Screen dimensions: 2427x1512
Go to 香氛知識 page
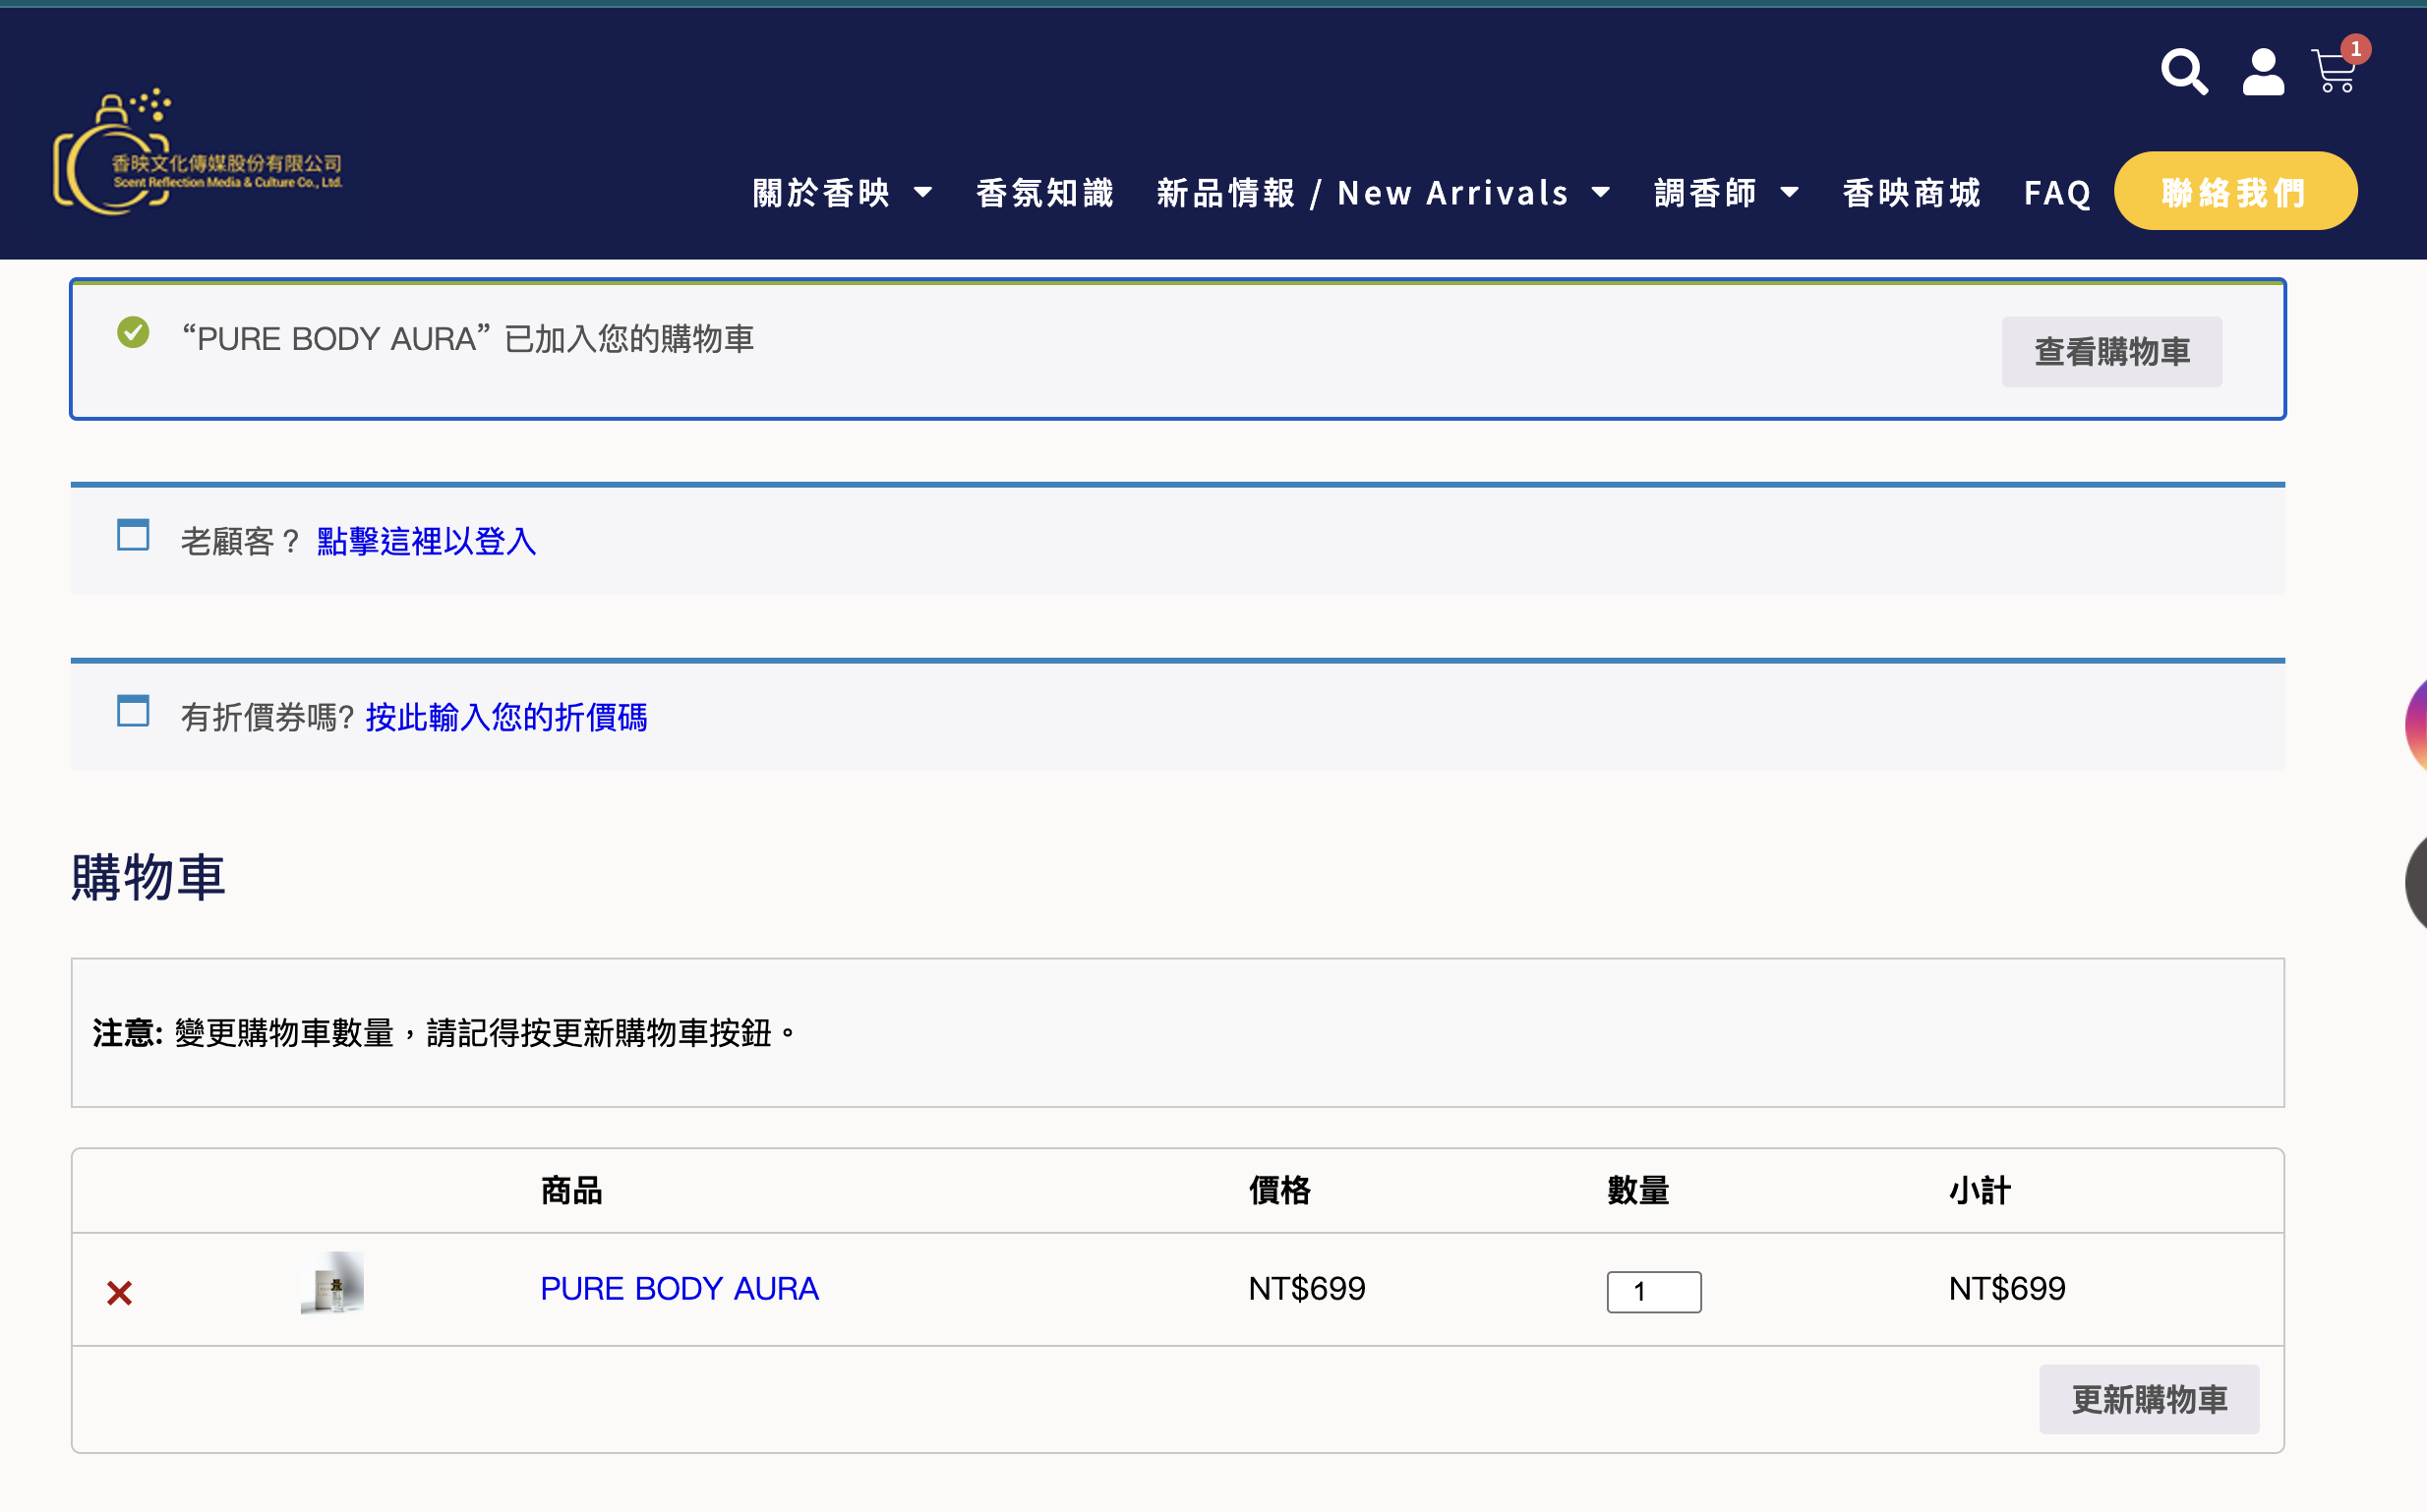[1045, 192]
